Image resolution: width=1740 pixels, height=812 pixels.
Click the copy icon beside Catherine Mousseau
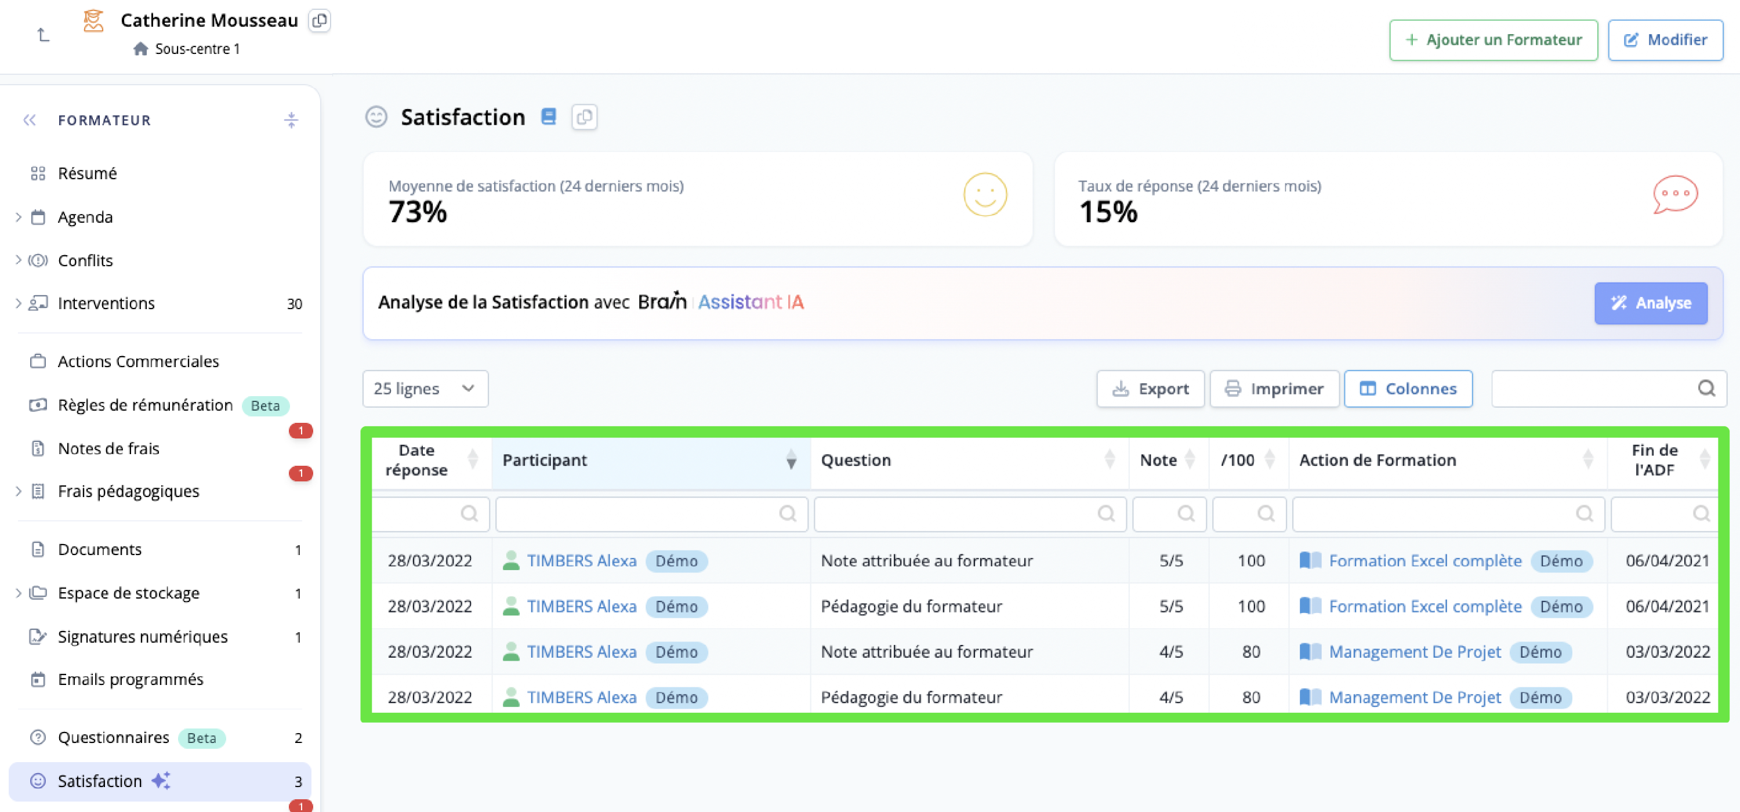point(319,21)
